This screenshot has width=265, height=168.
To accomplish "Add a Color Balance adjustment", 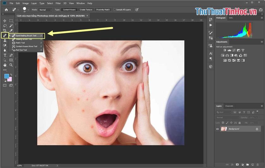I will (x=227, y=55).
